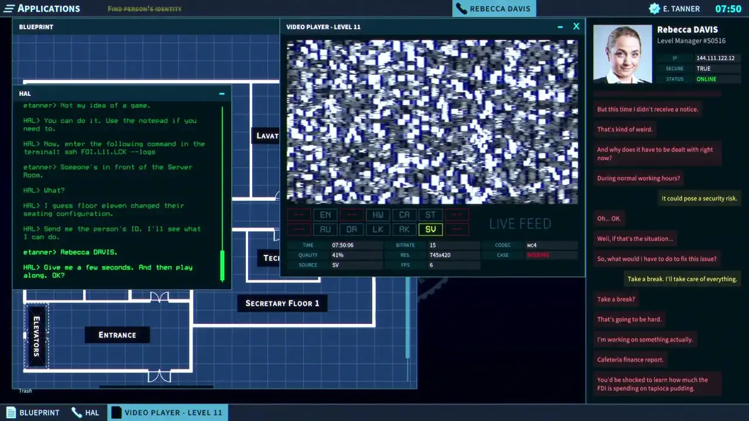Select the Elevators room on blueprint
749x421 pixels.
tap(36, 336)
